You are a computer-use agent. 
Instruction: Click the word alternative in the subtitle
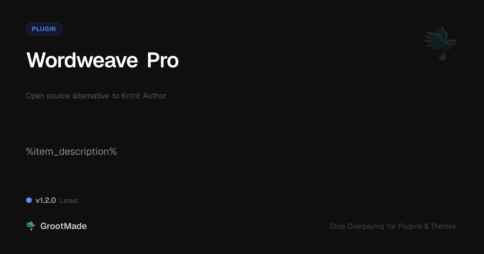90,96
